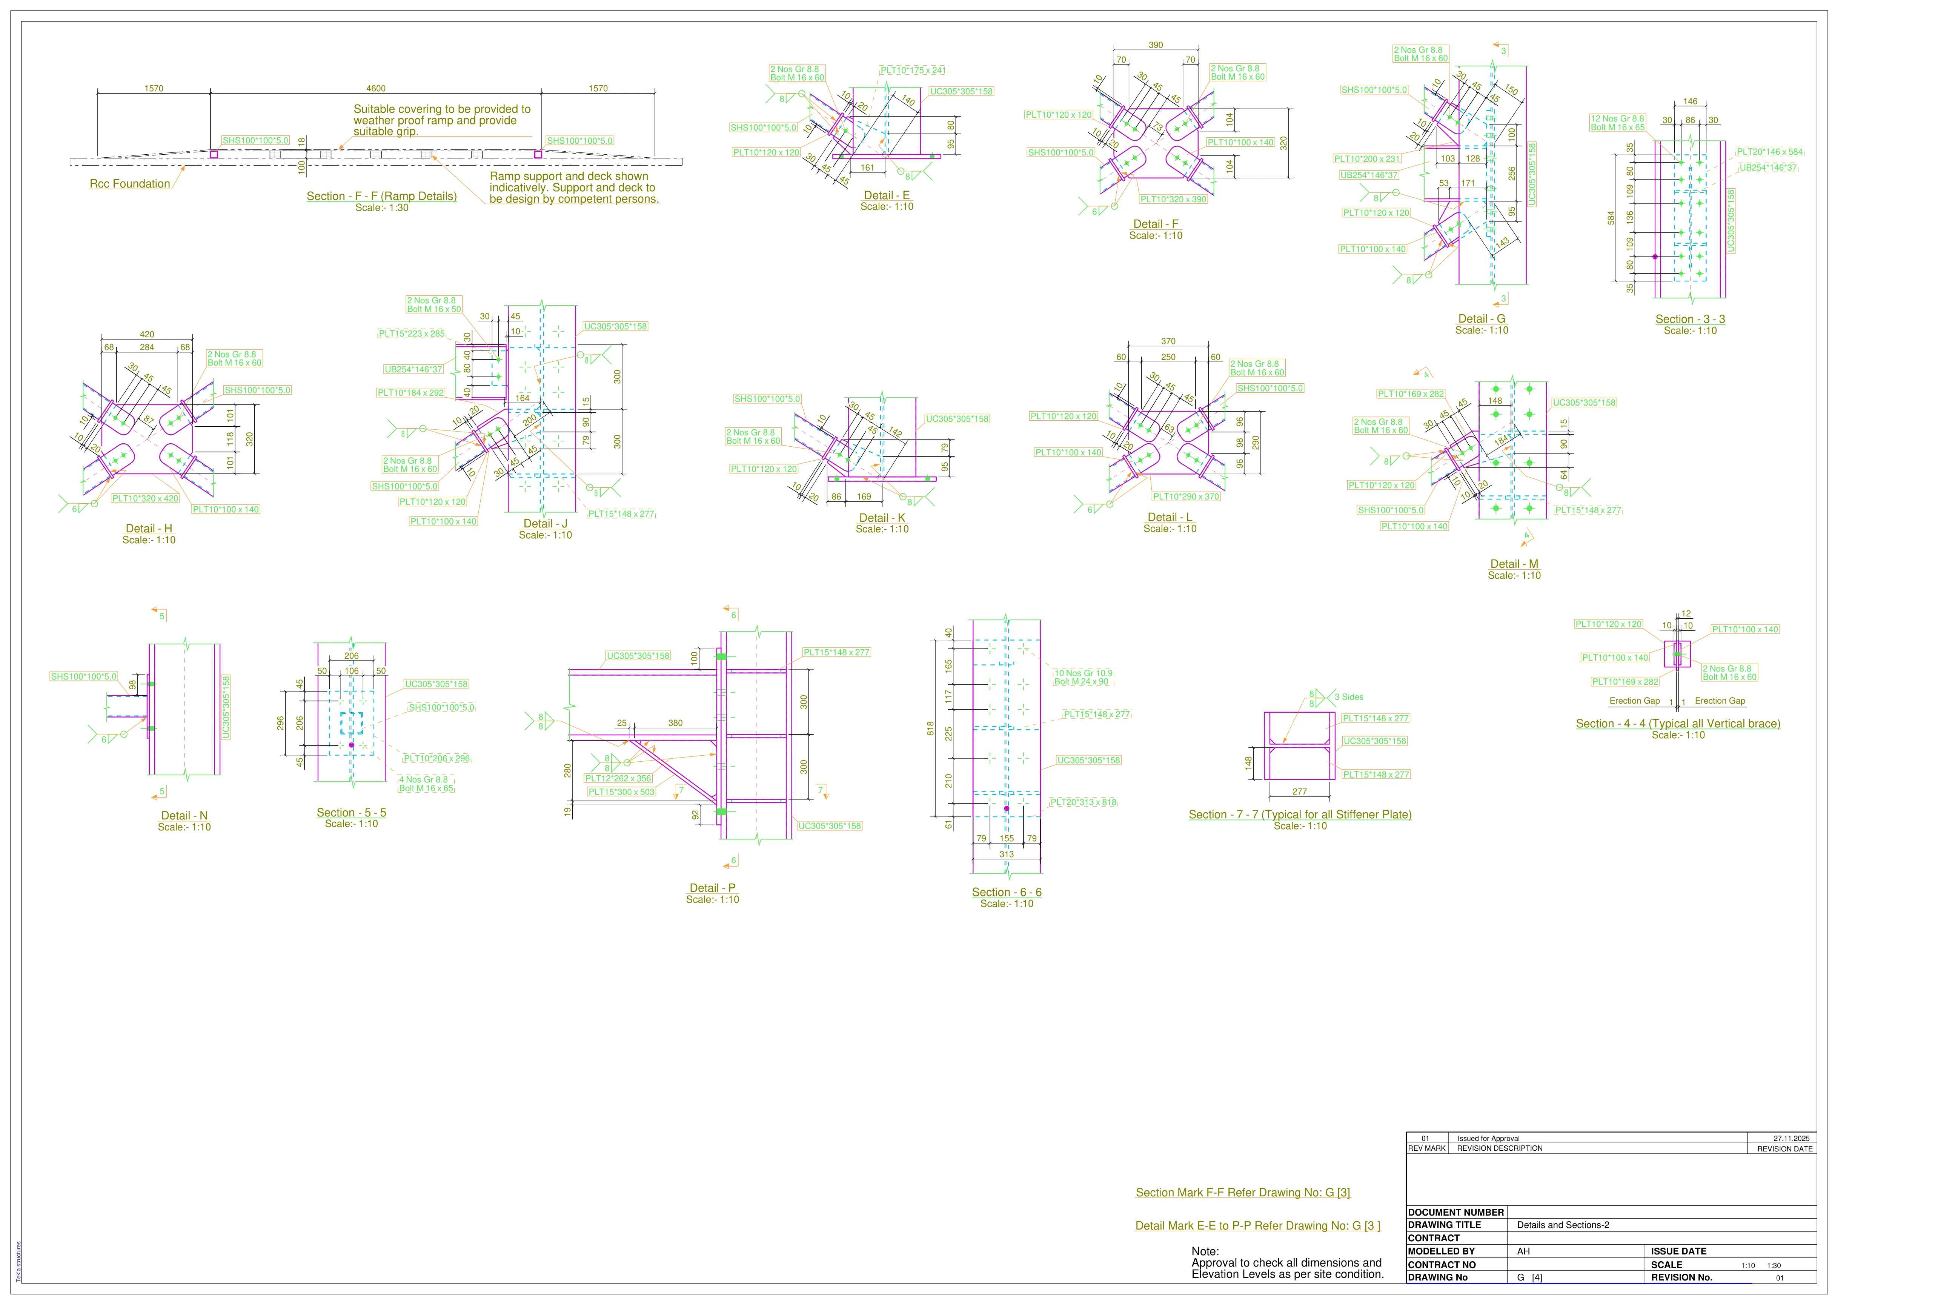
Task: Pick the "PLT10*200 x 231" plate label
Action: [x=1368, y=159]
